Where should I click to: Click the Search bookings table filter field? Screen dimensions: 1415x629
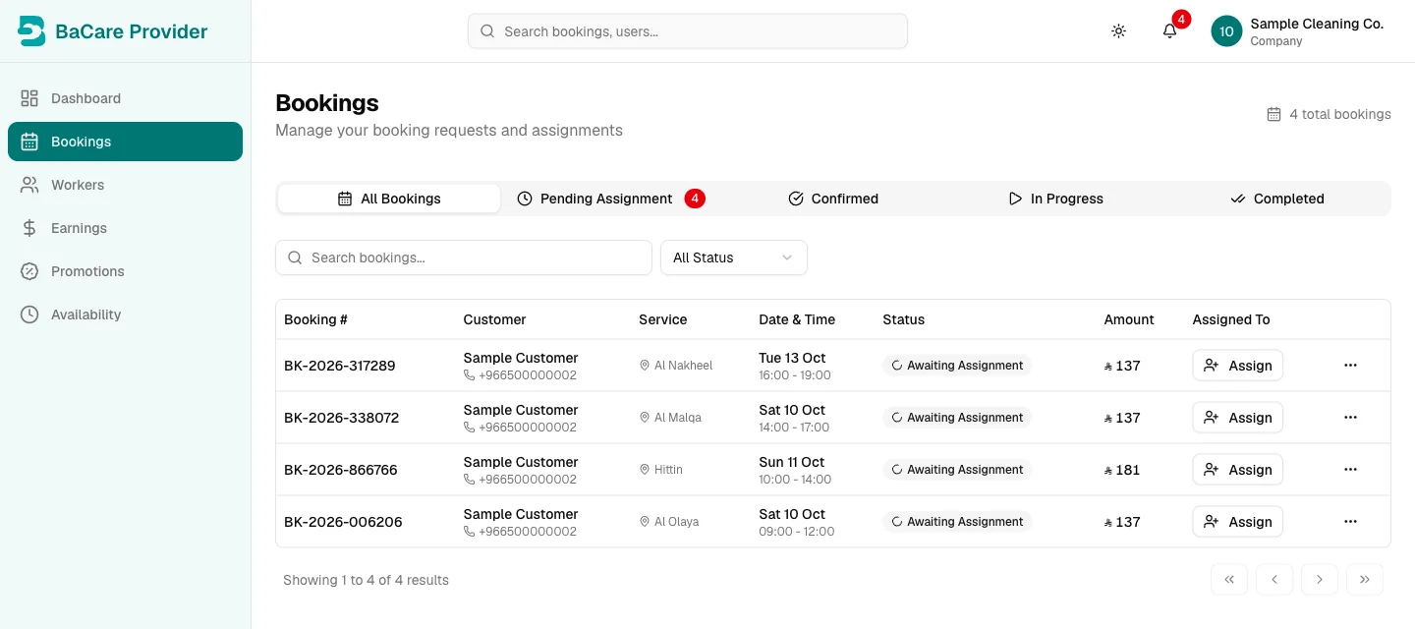pyautogui.click(x=464, y=257)
